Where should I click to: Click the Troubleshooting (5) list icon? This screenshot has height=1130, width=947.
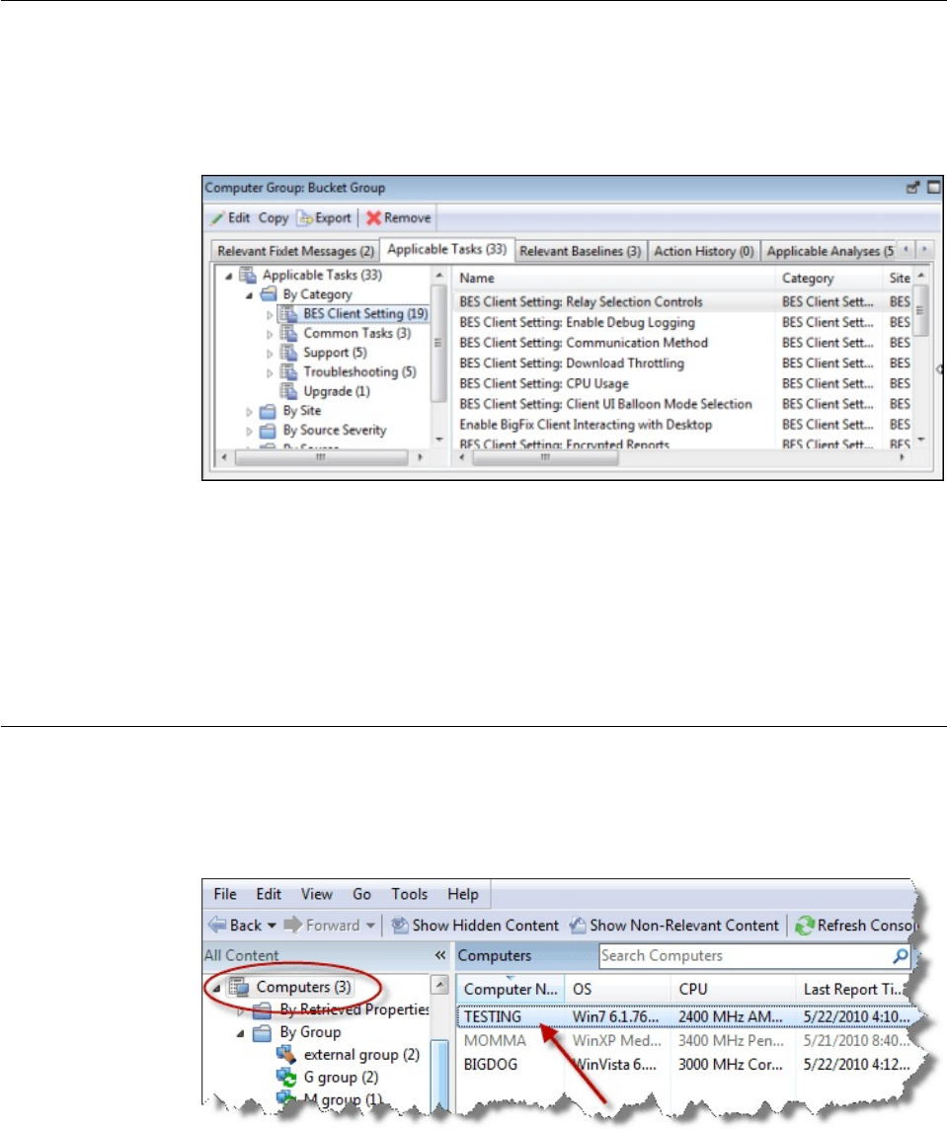(x=288, y=371)
